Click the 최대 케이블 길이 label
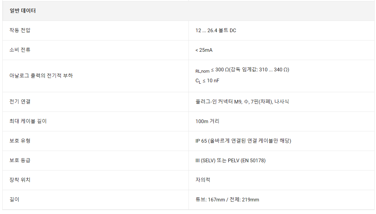This screenshot has height=214, width=376. tap(28, 121)
